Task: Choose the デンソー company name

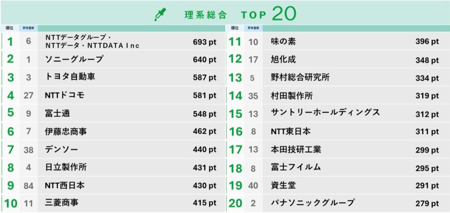Action: [62, 149]
